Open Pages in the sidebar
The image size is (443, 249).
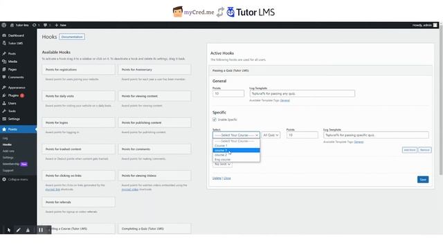12,69
